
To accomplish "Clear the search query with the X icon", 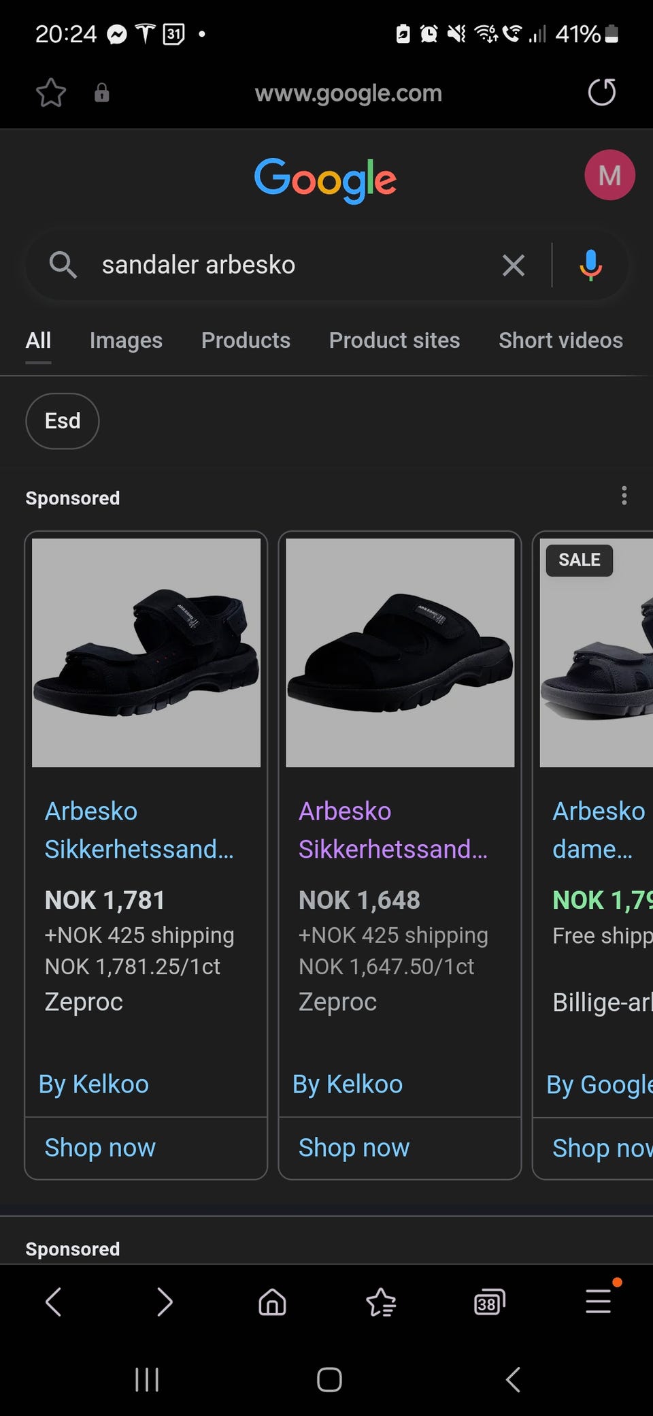I will click(514, 265).
